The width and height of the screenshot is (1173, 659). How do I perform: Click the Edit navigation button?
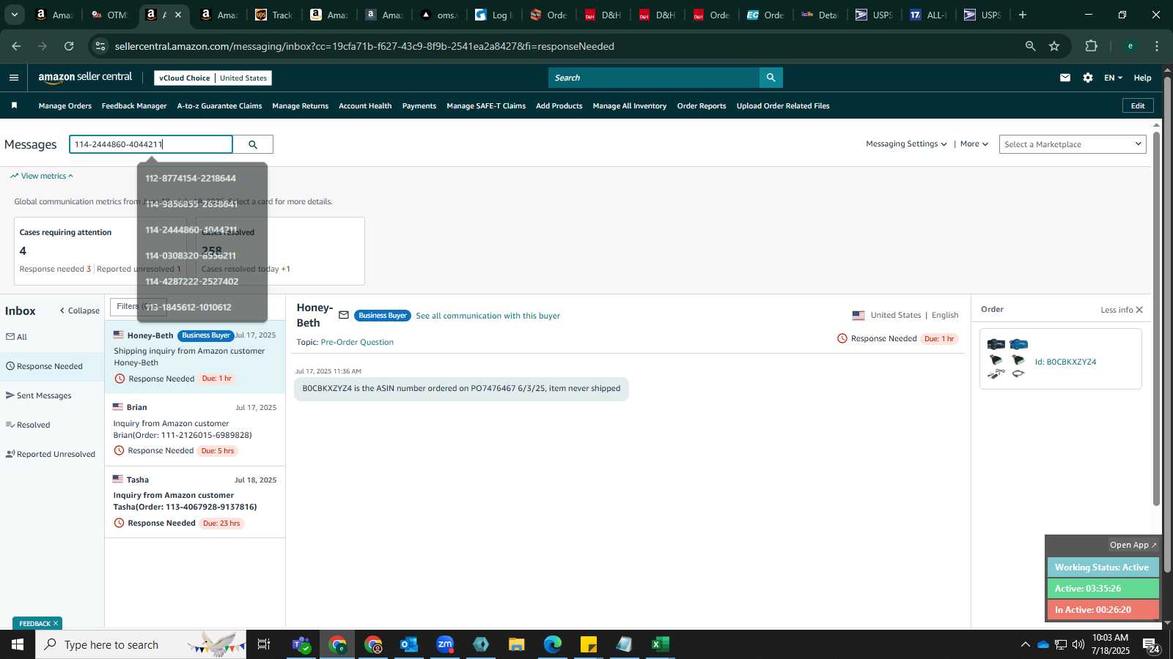pos(1138,105)
